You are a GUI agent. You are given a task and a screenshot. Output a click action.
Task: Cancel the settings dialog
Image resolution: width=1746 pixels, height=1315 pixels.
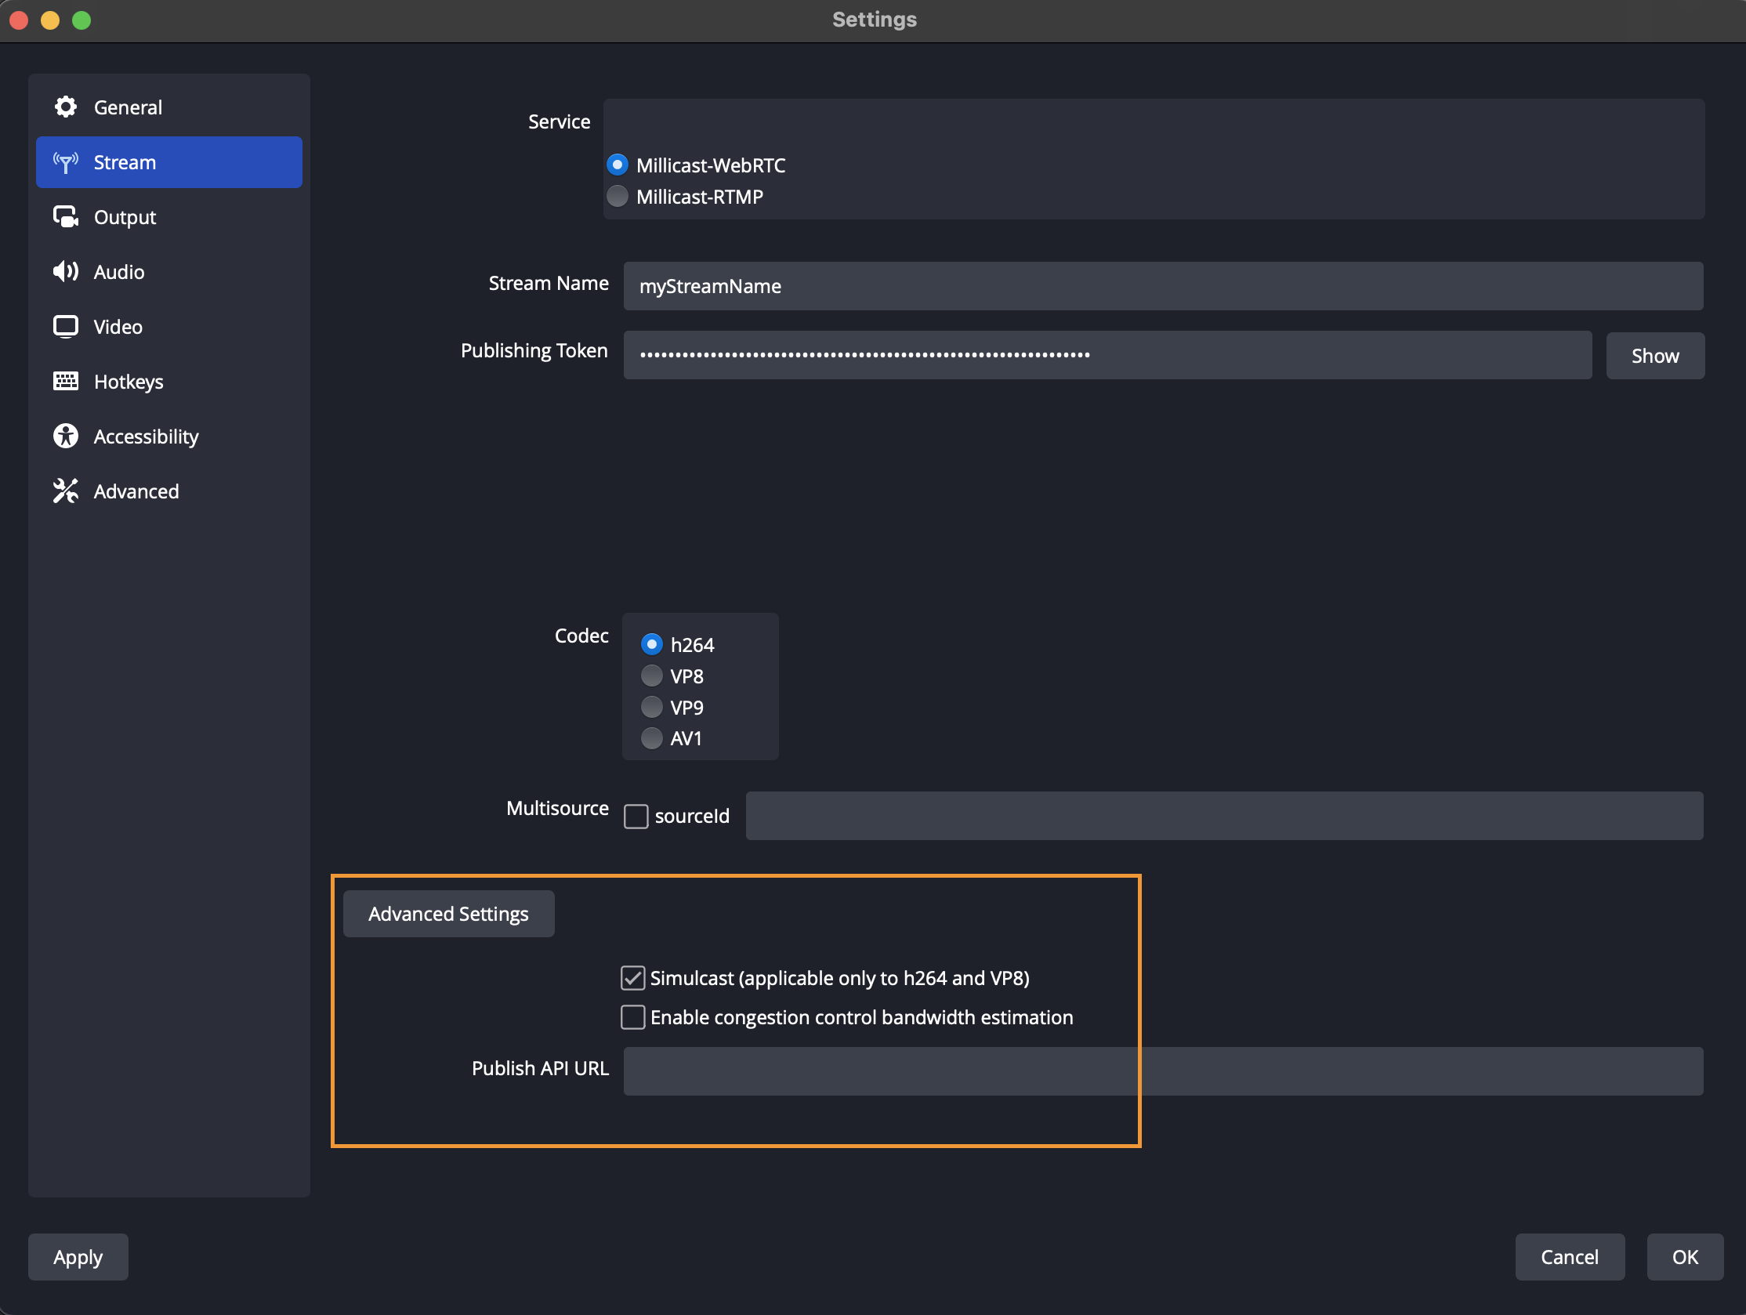1568,1256
